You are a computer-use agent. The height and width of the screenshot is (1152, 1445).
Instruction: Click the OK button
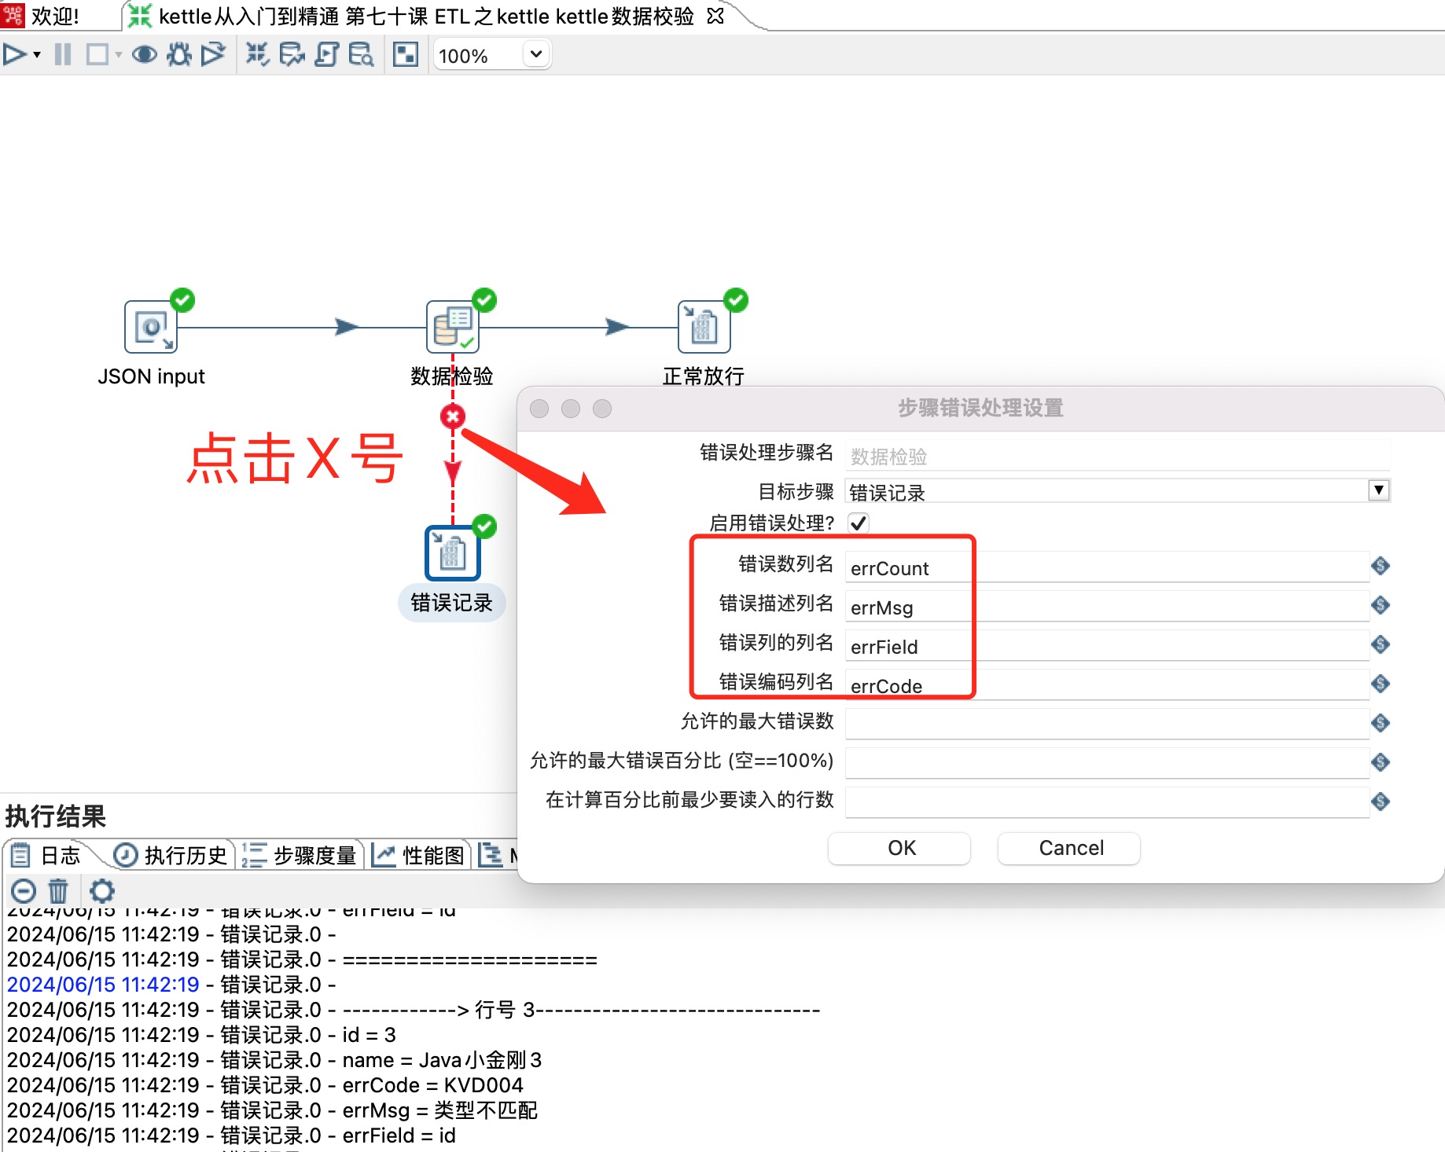[x=900, y=848]
